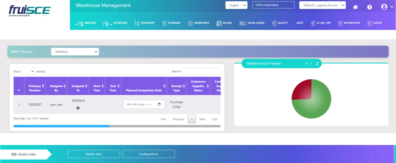Sort table by Putaway Number column
Image resolution: width=396 pixels, height=163 pixels.
point(35,86)
